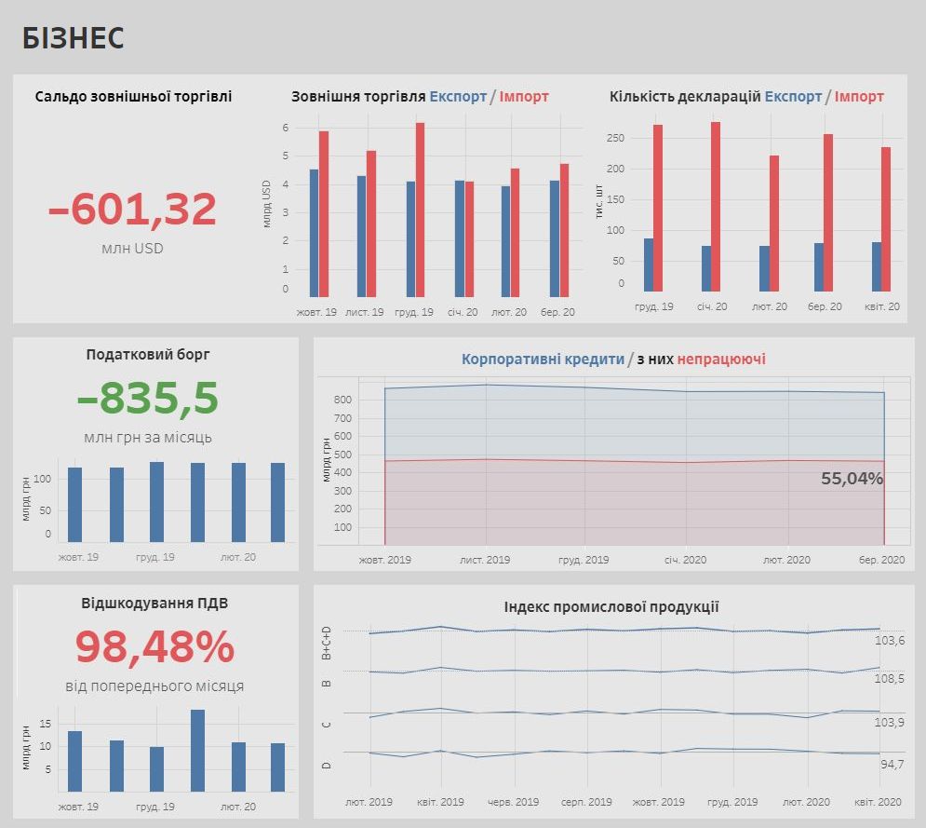Screen dimensions: 926x828
Task: Select blue export bar for жовт. 19 trade
Action: coord(315,232)
